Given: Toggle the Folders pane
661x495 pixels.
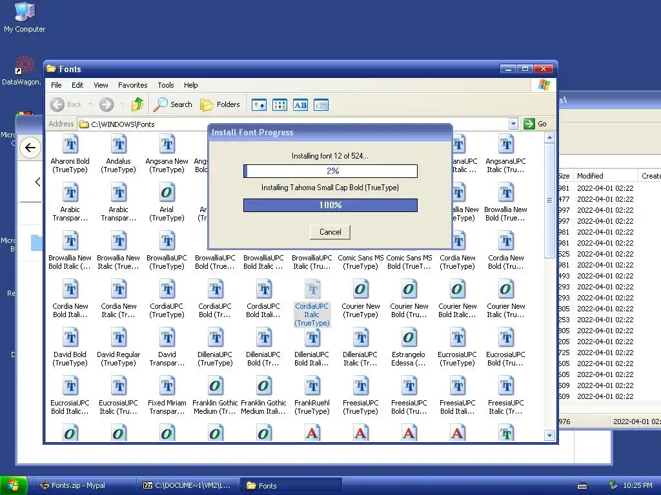Looking at the screenshot, I should click(x=219, y=104).
